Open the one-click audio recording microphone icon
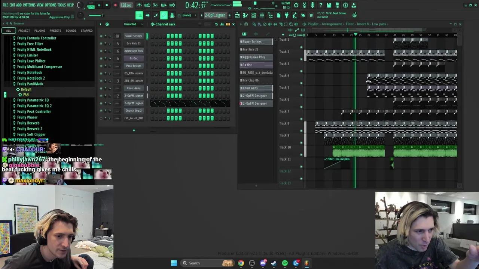Image resolution: width=479 pixels, height=269 pixels. (x=312, y=5)
